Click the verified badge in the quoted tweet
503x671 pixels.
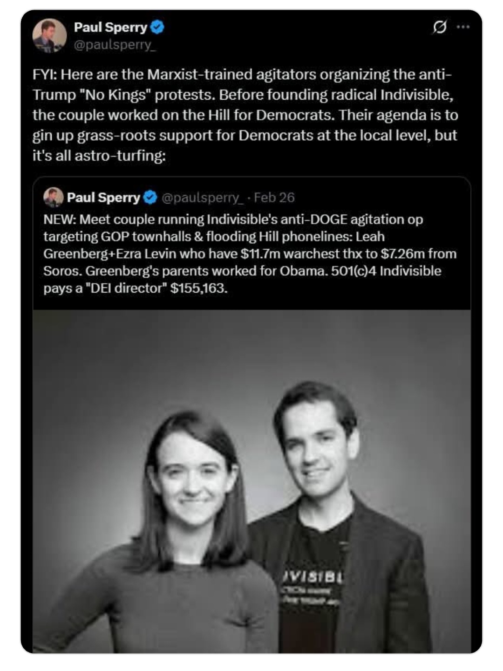150,198
